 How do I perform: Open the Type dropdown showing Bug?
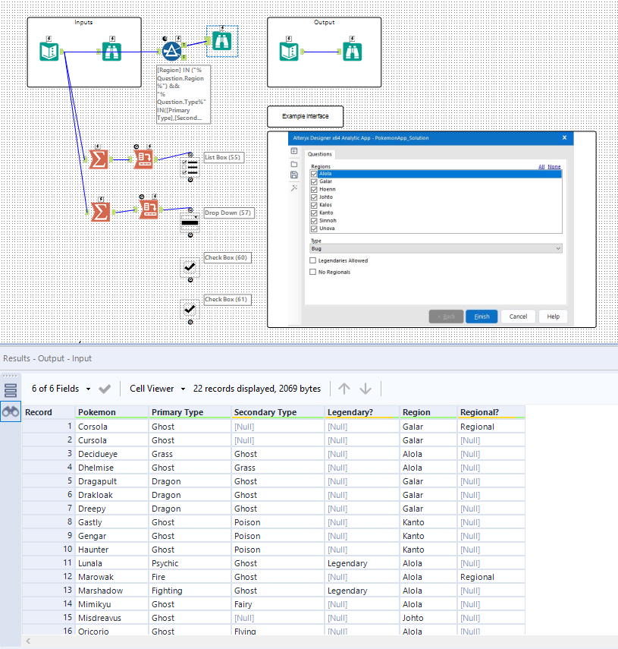(x=435, y=248)
